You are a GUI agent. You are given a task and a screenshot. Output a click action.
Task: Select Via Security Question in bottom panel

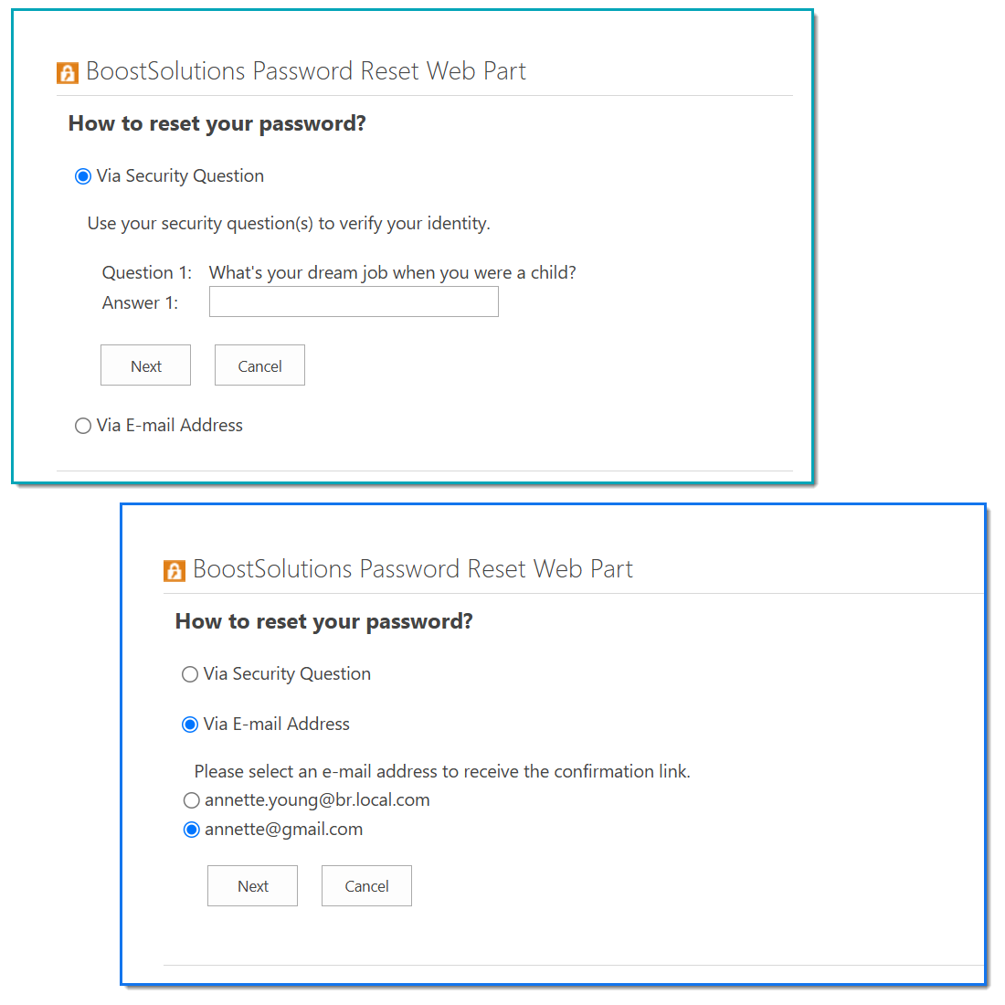coord(190,674)
